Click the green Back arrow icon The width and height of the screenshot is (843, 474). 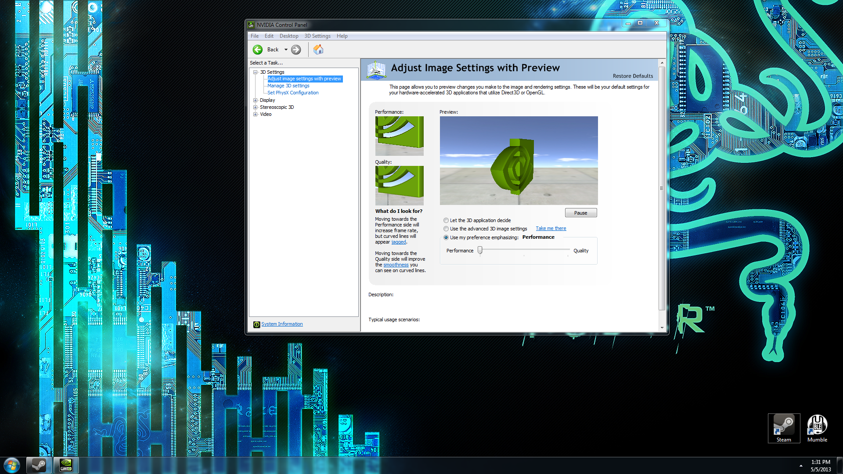coord(258,50)
